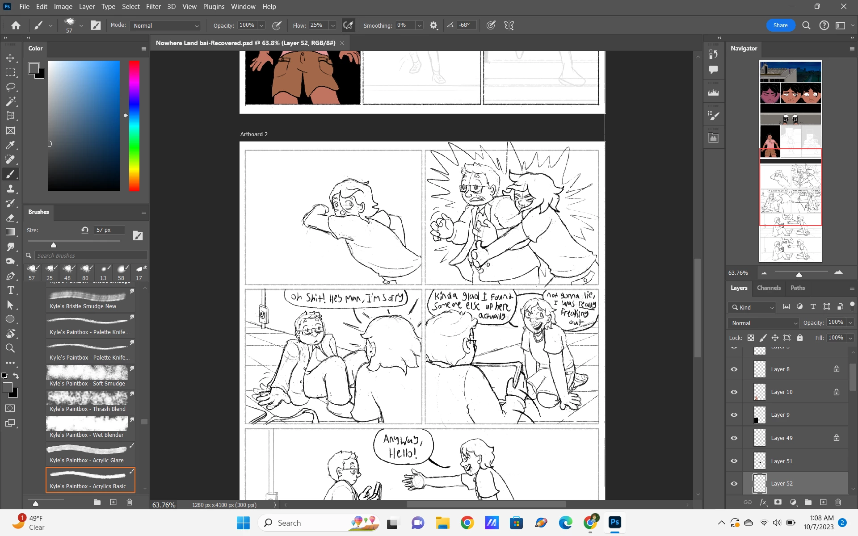Select the Horizontal Type tool
This screenshot has height=536, width=858.
click(x=11, y=290)
